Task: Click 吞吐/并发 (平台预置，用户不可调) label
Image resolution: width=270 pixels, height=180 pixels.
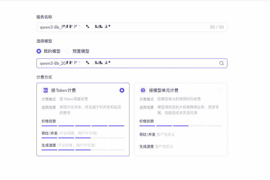Action: (69, 133)
